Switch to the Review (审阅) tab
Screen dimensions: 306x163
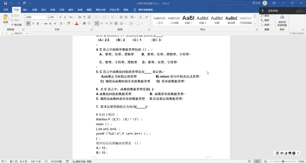tap(80, 10)
